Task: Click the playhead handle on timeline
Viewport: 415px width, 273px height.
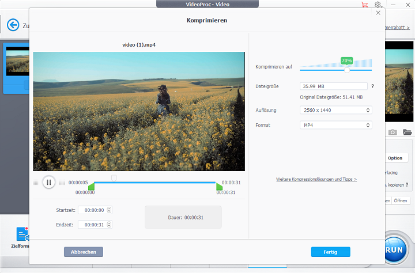Action: pos(114,178)
